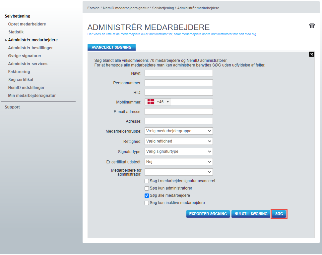The height and width of the screenshot is (255, 322).
Task: Click Eksporter søgning button
Action: coord(208,214)
